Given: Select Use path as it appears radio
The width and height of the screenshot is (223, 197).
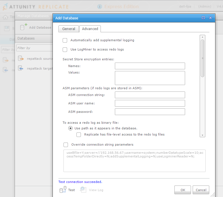Looking at the screenshot, I should (x=70, y=128).
